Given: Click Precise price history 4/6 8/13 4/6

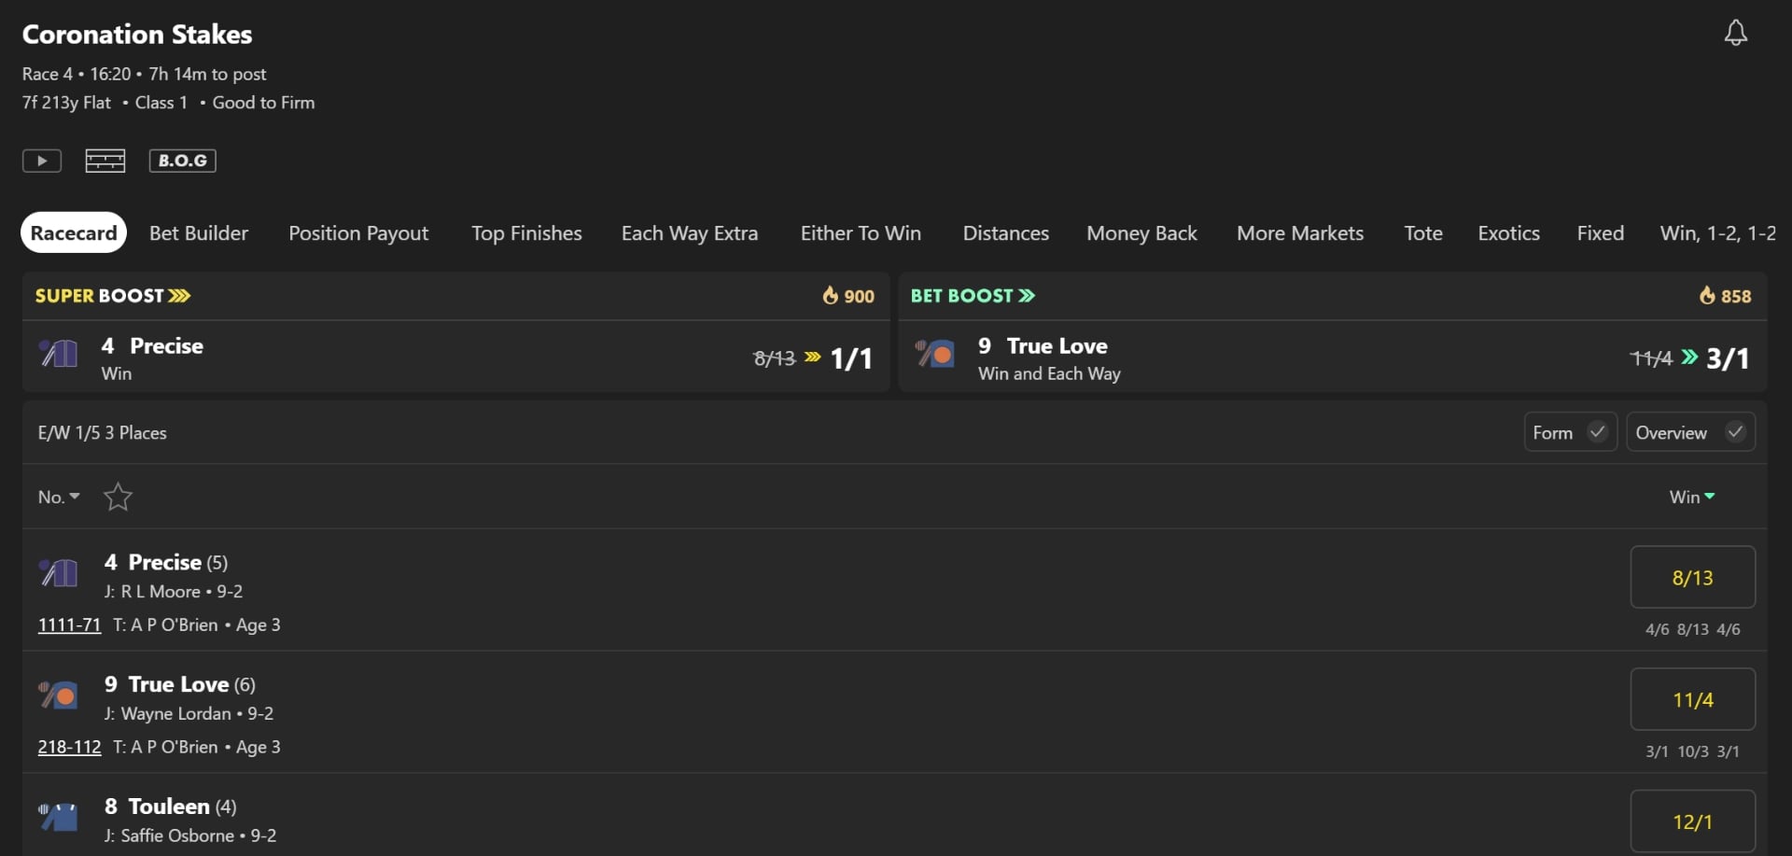Looking at the screenshot, I should tap(1692, 629).
